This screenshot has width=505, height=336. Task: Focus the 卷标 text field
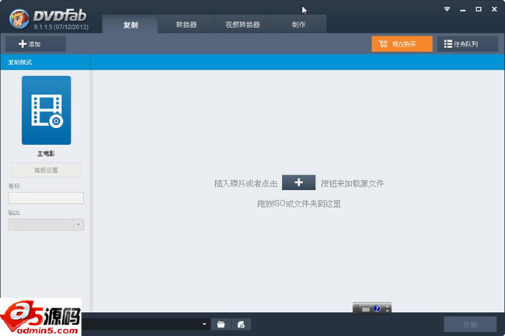[46, 198]
